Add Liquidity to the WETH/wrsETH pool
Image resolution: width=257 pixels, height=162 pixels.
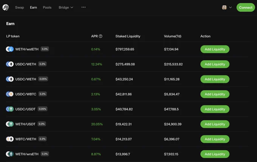tap(215, 154)
